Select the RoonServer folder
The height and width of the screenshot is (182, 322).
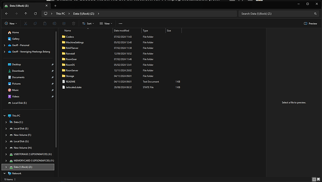coord(72,70)
